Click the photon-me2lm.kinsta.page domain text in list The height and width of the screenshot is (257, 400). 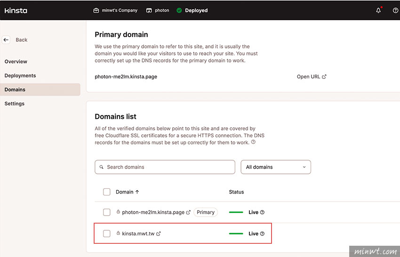(x=153, y=212)
